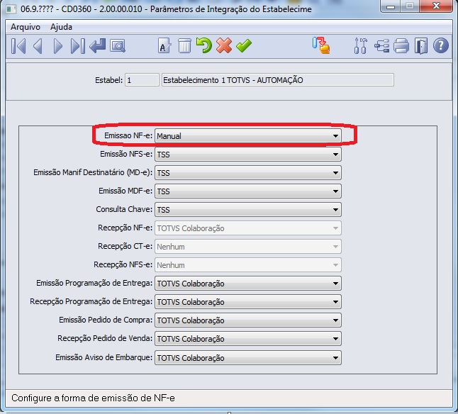Go to next record arrow
Screen dimensions: 458x414
(x=58, y=46)
